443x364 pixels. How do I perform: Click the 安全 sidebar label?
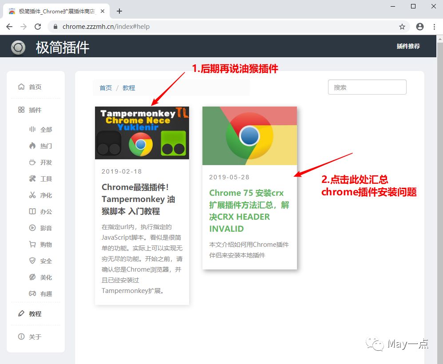point(46,261)
